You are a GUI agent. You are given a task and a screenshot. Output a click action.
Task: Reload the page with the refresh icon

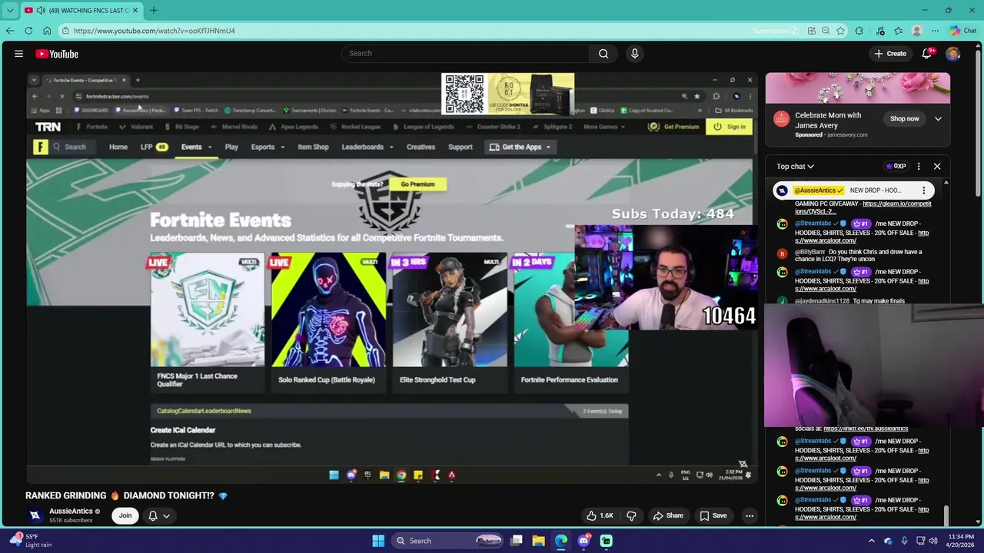28,31
